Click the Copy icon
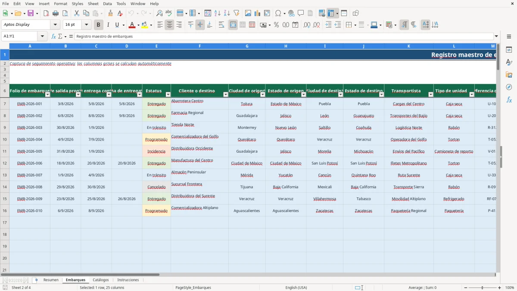The height and width of the screenshot is (291, 517). 86,13
